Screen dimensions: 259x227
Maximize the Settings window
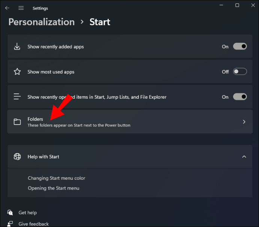click(x=237, y=5)
